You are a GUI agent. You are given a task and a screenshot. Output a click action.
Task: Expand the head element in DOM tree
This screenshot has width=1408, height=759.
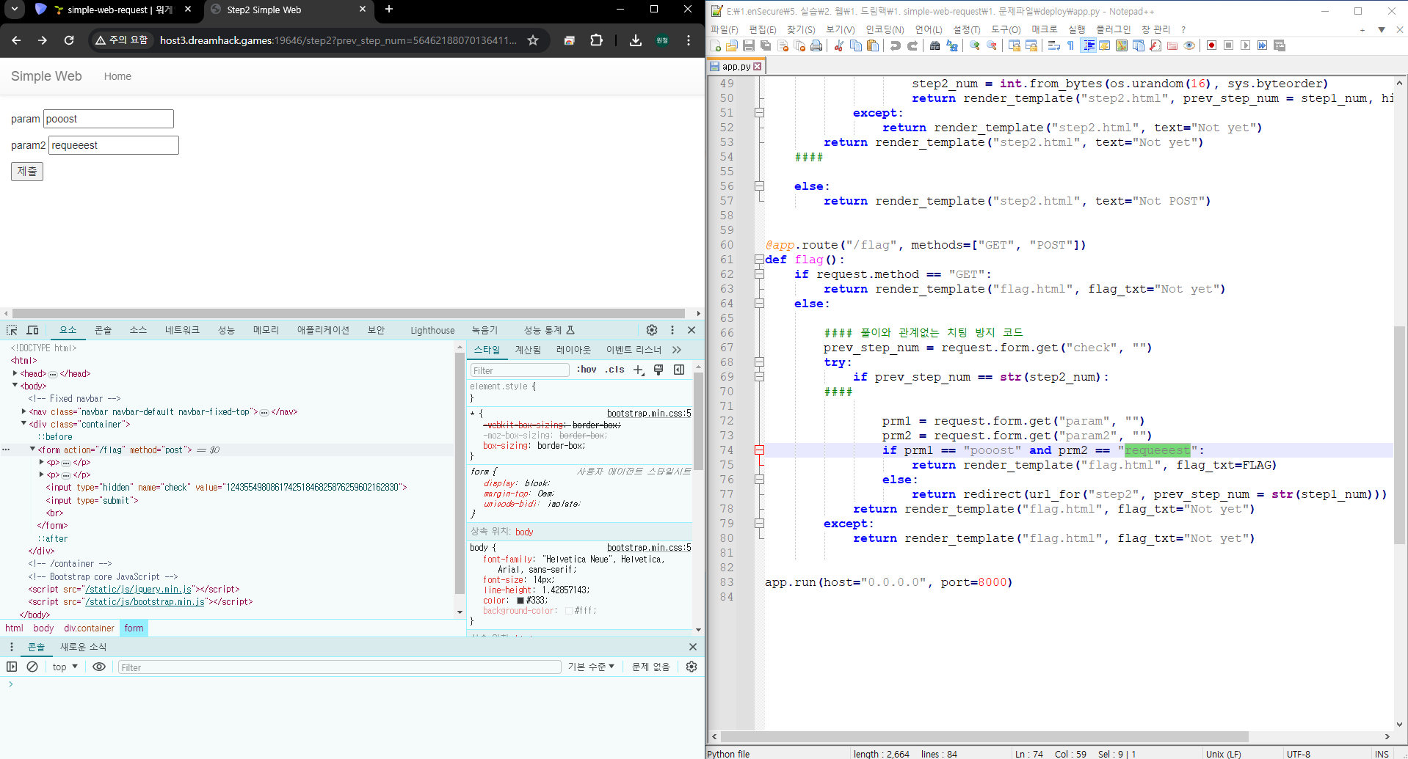(x=15, y=373)
